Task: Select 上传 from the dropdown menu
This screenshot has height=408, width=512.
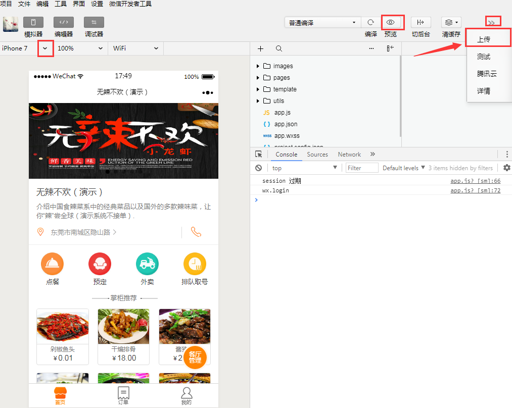Action: (484, 39)
